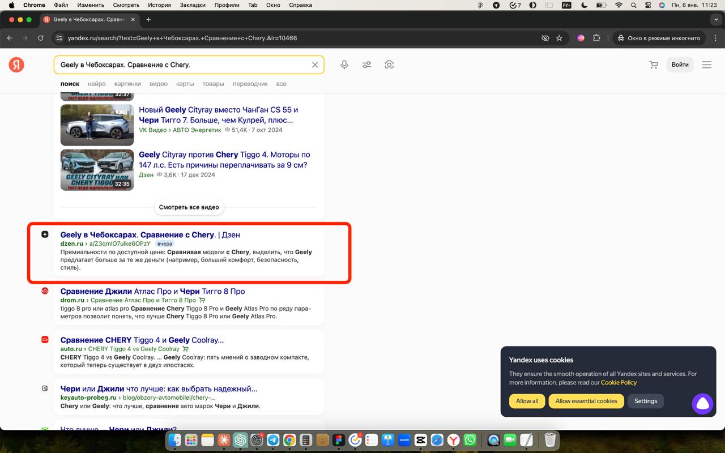Screen dimensions: 725x453
Task: Open image search camera icon
Action: (389, 65)
